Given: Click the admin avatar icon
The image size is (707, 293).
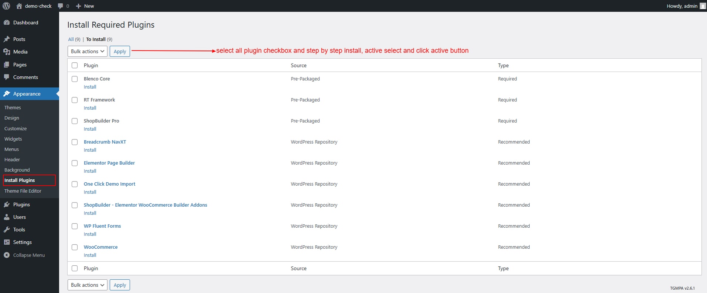Looking at the screenshot, I should 703,6.
